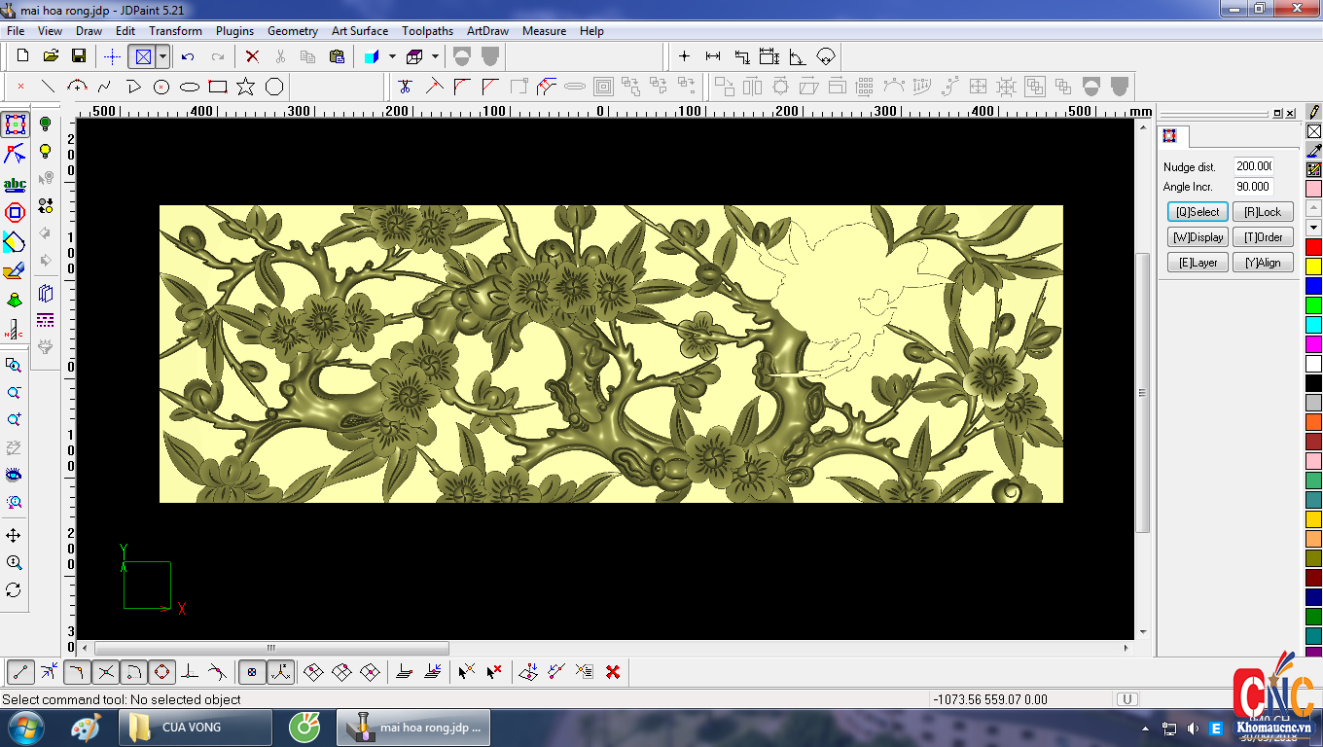Select the star shape drawing tool
This screenshot has height=747, width=1323.
pos(245,87)
